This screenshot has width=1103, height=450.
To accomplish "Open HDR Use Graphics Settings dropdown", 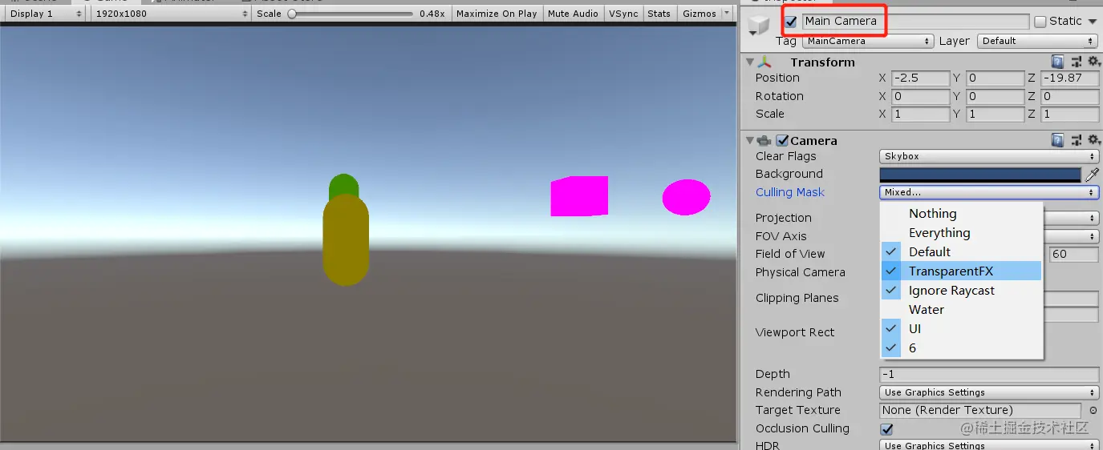I will [989, 445].
